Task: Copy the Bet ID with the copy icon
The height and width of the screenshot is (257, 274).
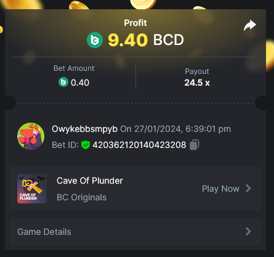Action: pyautogui.click(x=194, y=145)
